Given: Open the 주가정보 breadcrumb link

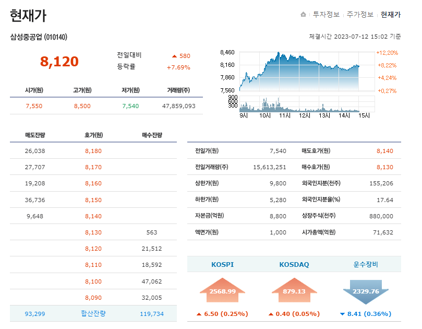Looking at the screenshot, I should point(360,14).
